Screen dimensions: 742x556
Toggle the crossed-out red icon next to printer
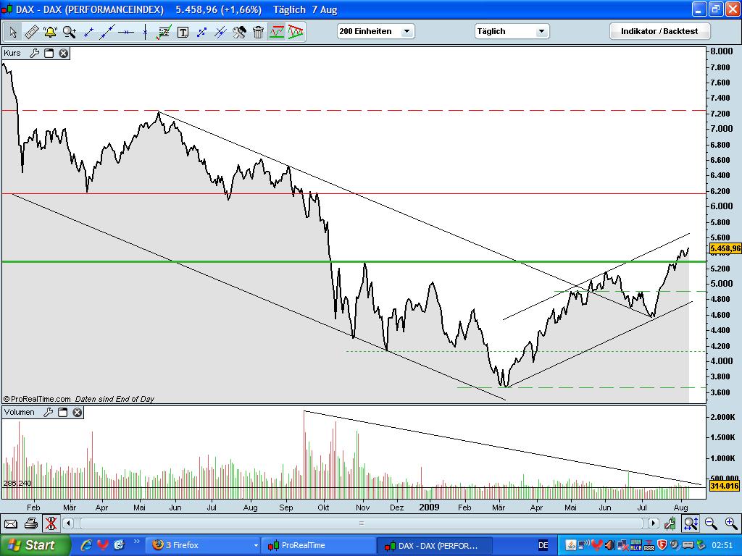pyautogui.click(x=51, y=523)
